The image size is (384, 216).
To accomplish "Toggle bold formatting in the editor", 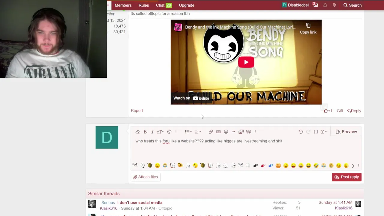I will pyautogui.click(x=145, y=132).
